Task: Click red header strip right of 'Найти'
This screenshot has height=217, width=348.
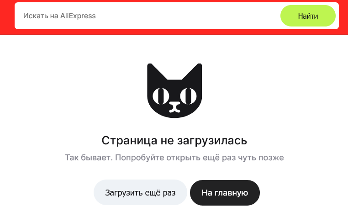Action: [343, 17]
